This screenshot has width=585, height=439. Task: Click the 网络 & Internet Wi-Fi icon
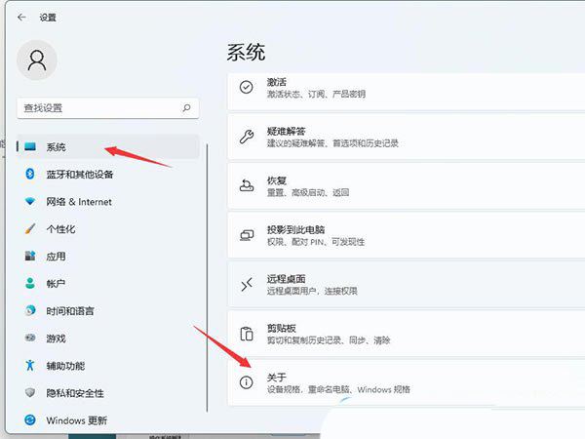point(29,202)
